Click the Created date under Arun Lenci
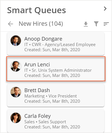This screenshot has width=112, height=133. point(52,76)
